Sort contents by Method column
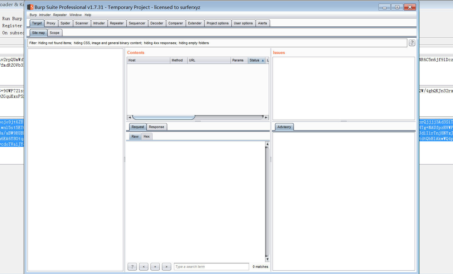The width and height of the screenshot is (453, 274). pyautogui.click(x=179, y=60)
